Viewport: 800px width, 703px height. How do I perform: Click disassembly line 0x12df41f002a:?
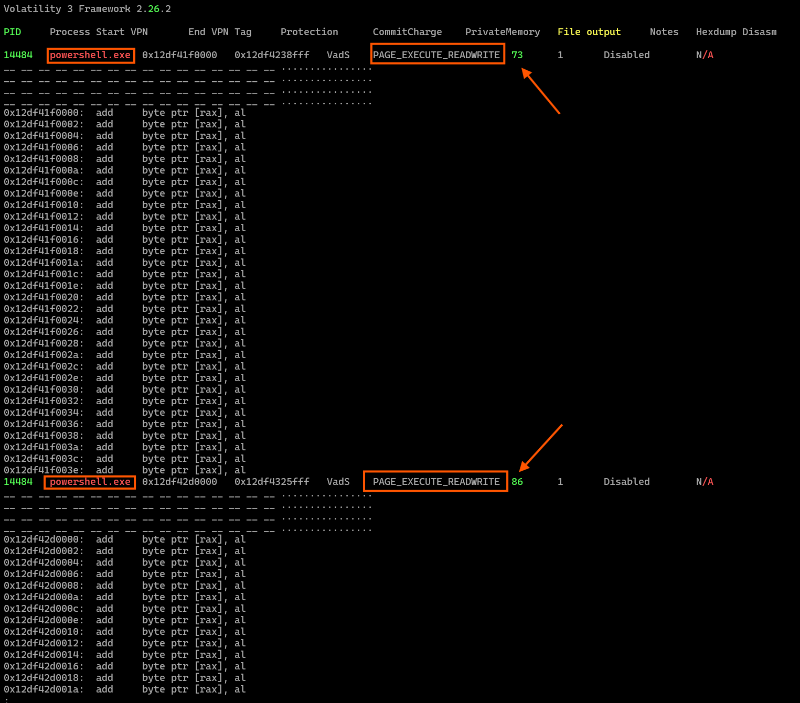pos(125,355)
